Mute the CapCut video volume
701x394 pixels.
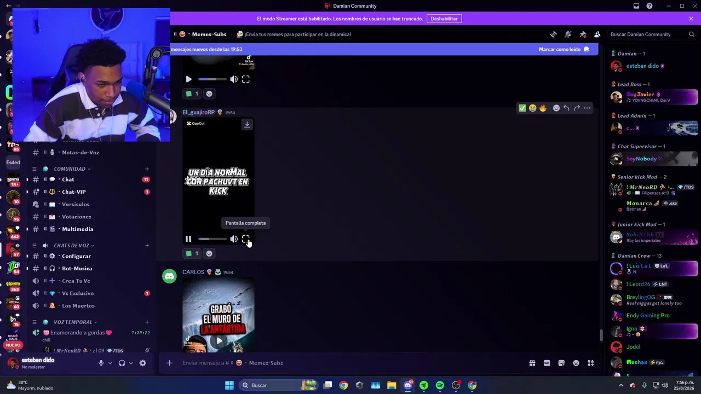tap(234, 239)
